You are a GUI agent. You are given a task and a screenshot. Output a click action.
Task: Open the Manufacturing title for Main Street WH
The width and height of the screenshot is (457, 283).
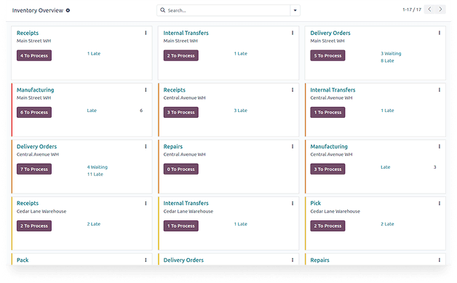pyautogui.click(x=35, y=89)
